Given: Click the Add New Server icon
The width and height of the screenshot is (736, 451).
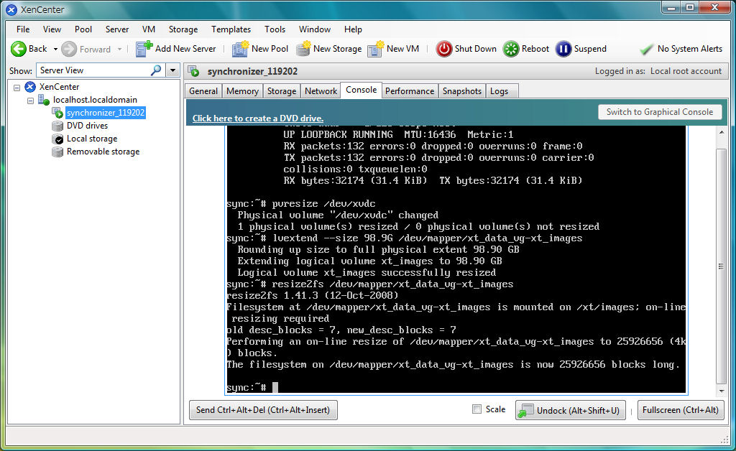Looking at the screenshot, I should [x=144, y=49].
